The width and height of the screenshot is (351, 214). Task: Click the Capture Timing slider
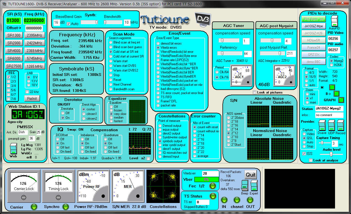[x=324, y=143]
